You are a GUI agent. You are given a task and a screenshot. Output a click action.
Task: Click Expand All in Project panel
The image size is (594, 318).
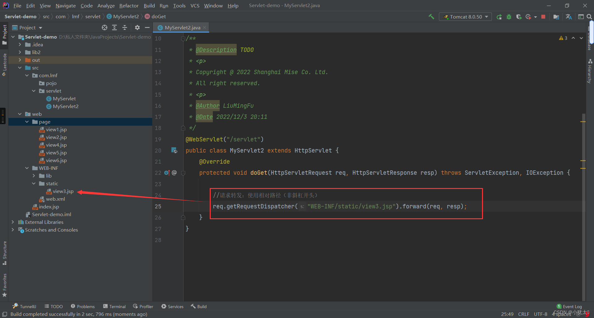114,27
